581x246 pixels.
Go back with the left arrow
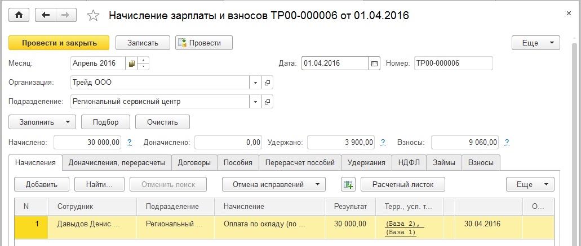46,15
